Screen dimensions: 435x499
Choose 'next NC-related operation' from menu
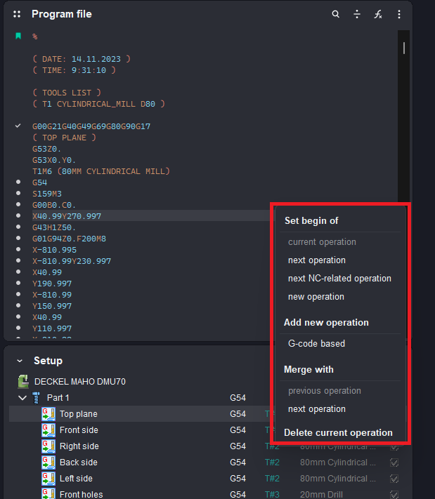click(339, 279)
